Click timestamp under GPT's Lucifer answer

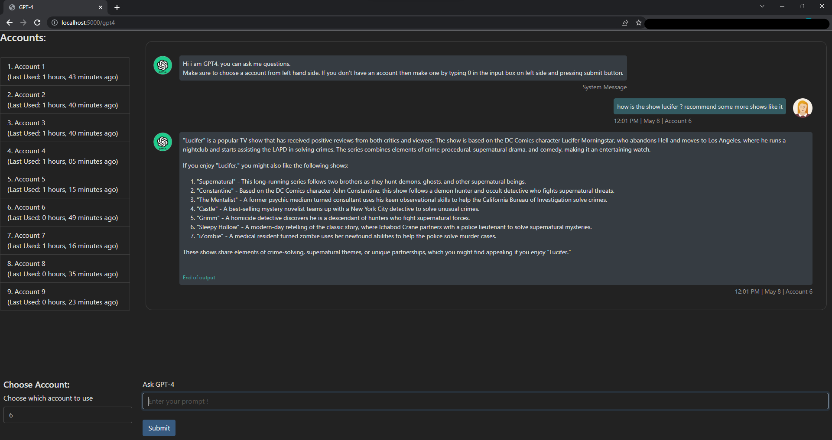[773, 291]
